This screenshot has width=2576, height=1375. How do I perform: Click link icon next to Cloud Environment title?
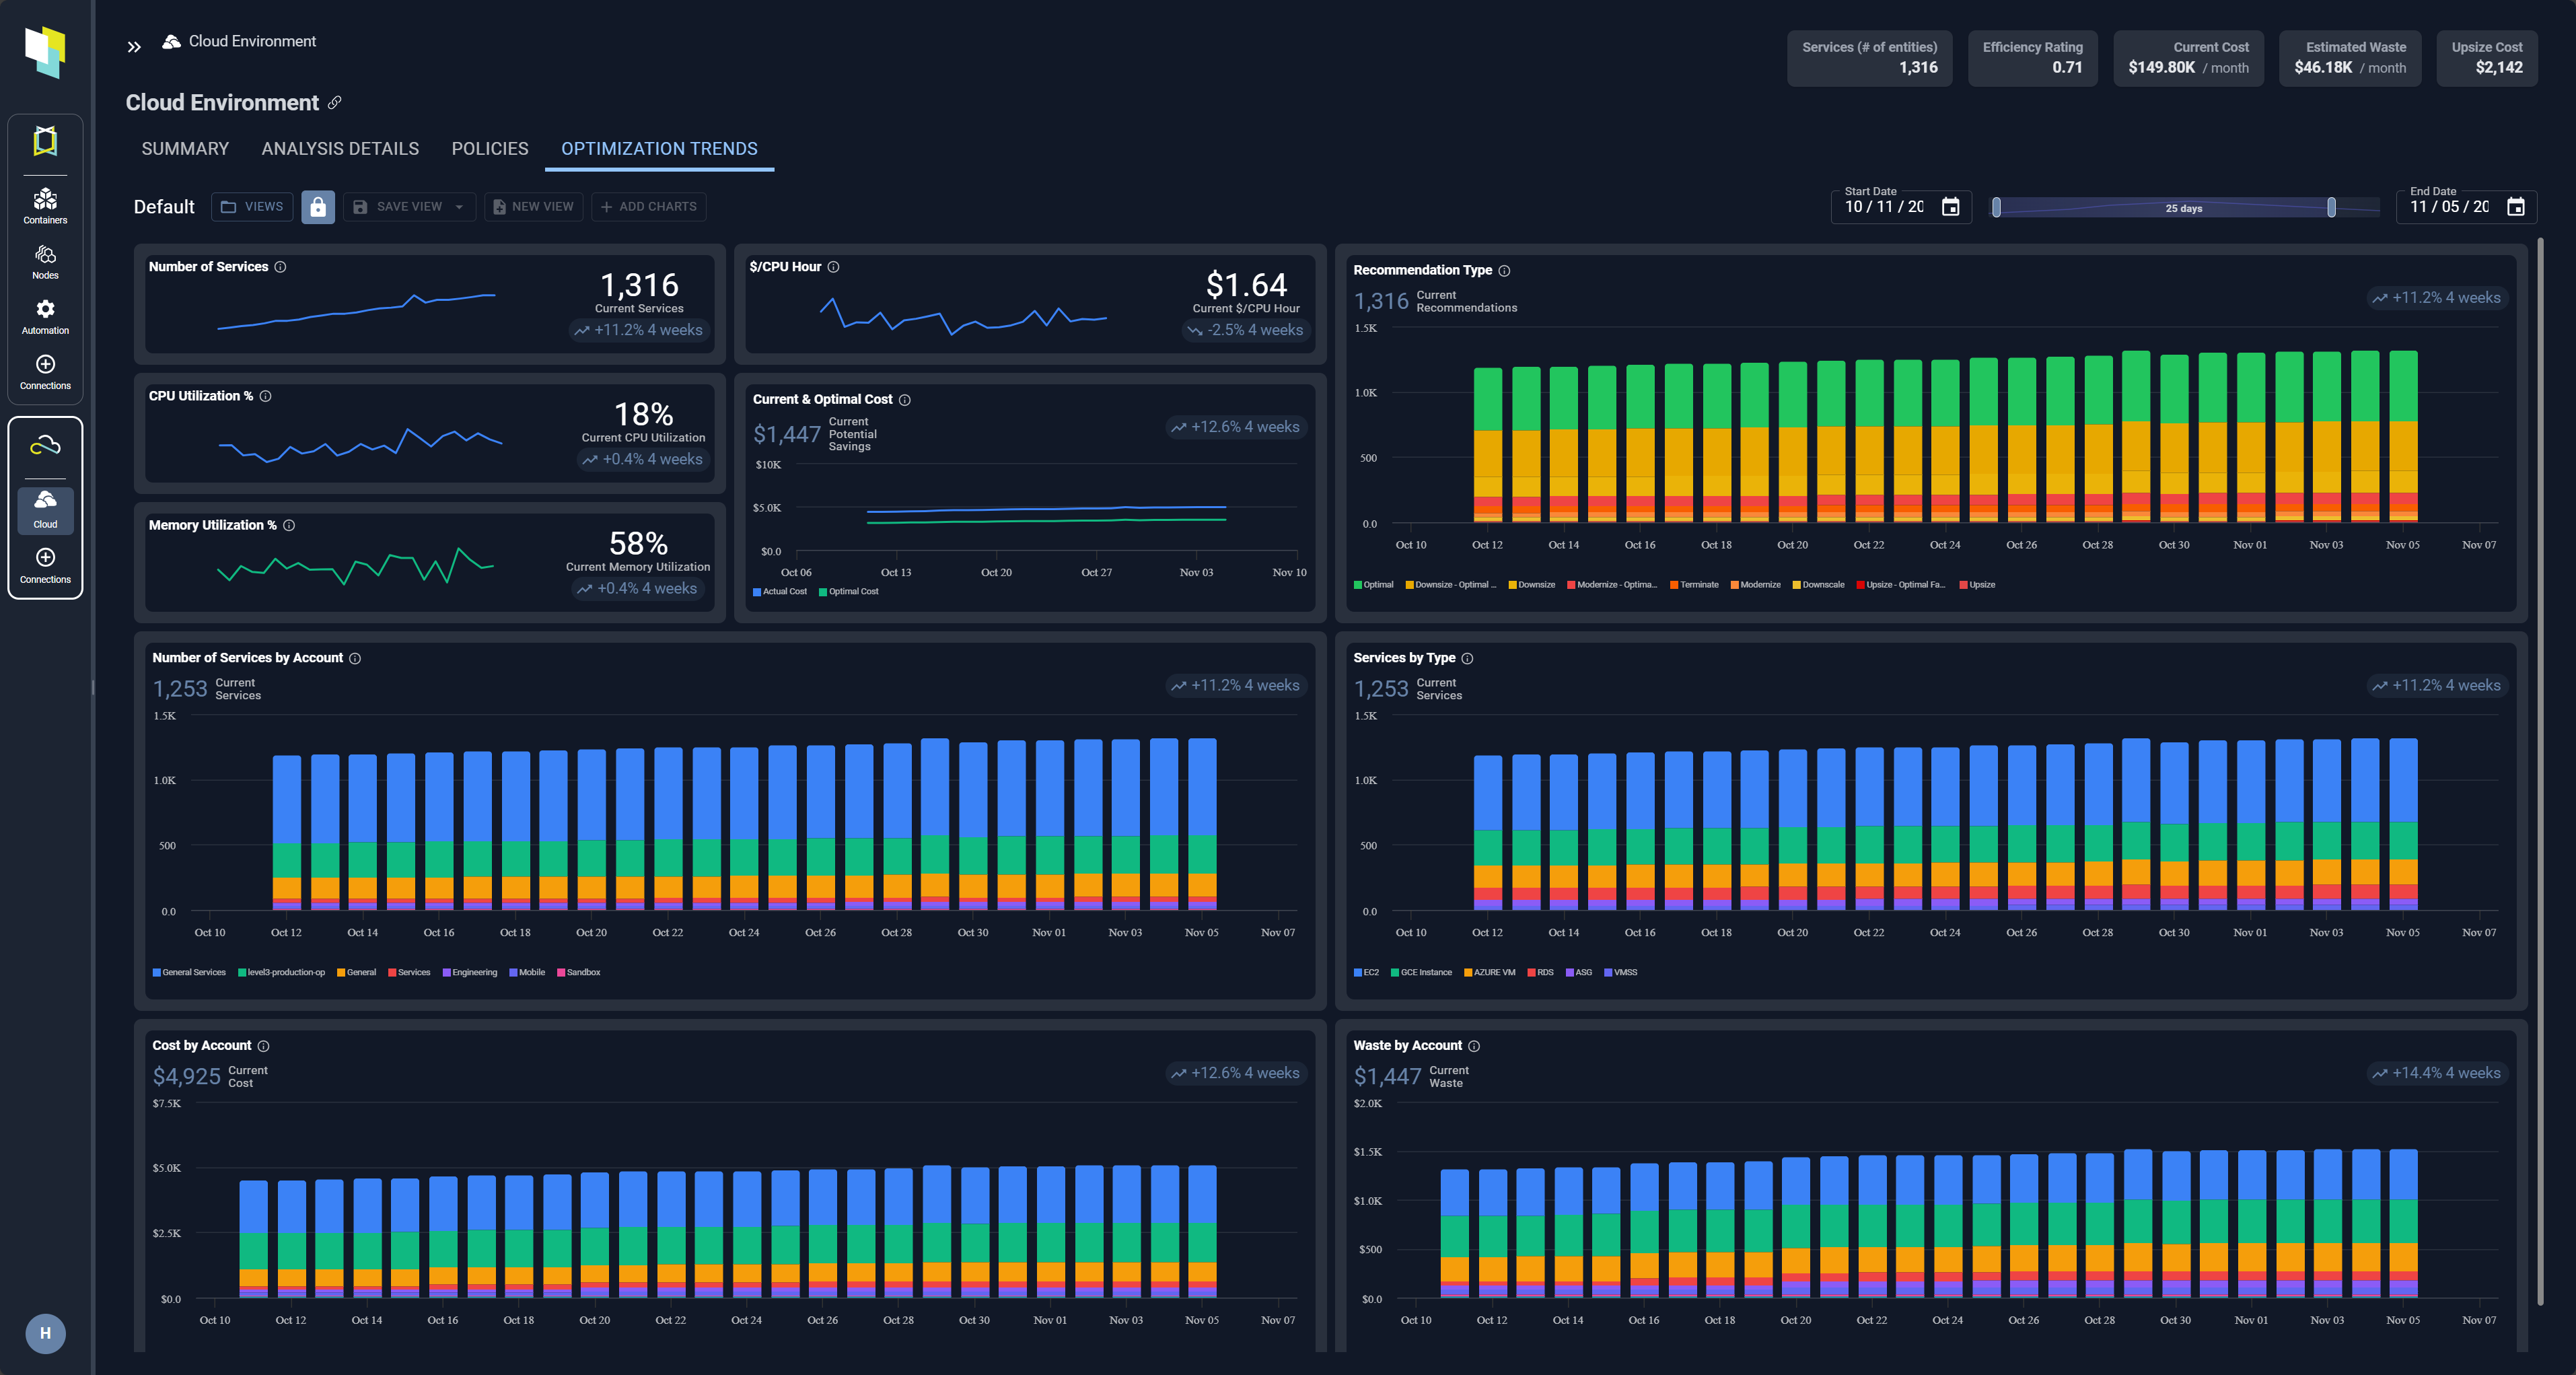coord(335,102)
